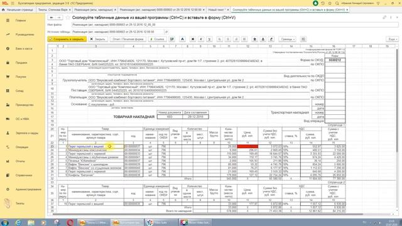Viewport: 402px width, 226px height.
Task: Justify cell text icon
Action: 244,39
